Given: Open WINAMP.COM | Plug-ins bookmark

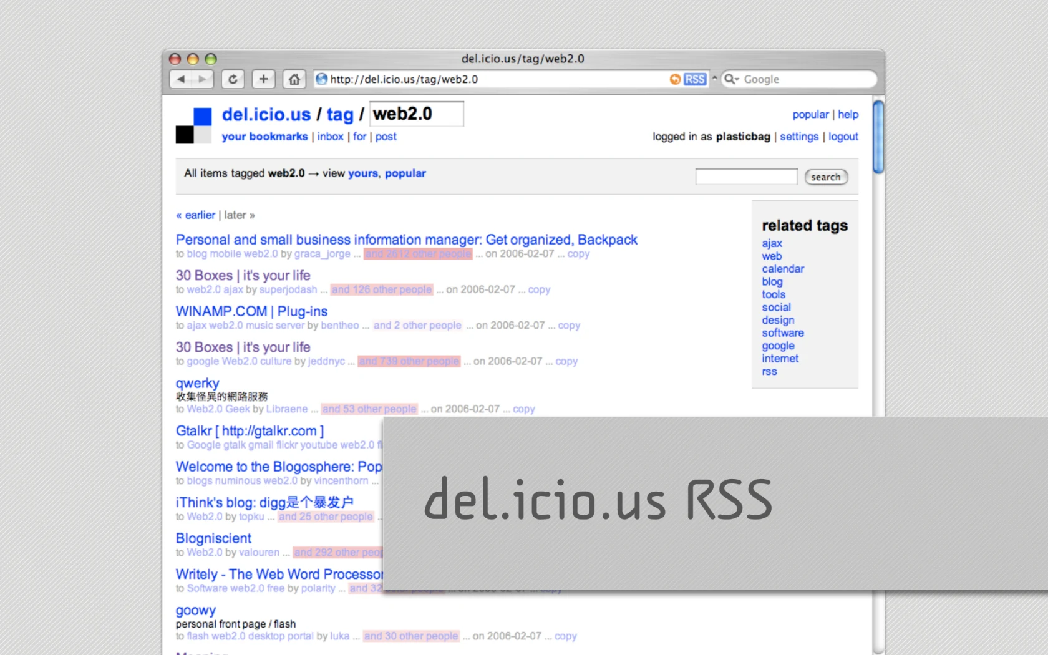Looking at the screenshot, I should pyautogui.click(x=251, y=311).
